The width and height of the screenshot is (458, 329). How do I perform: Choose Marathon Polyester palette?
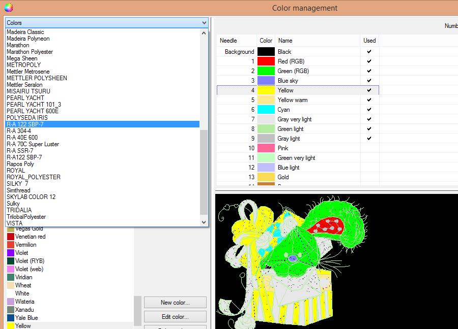[30, 52]
